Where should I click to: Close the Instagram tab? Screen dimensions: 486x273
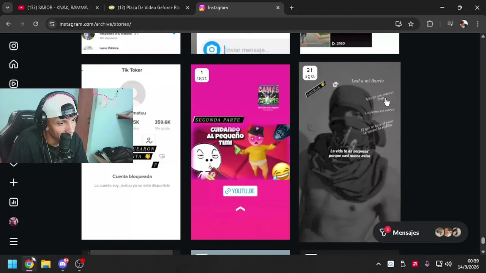(278, 8)
